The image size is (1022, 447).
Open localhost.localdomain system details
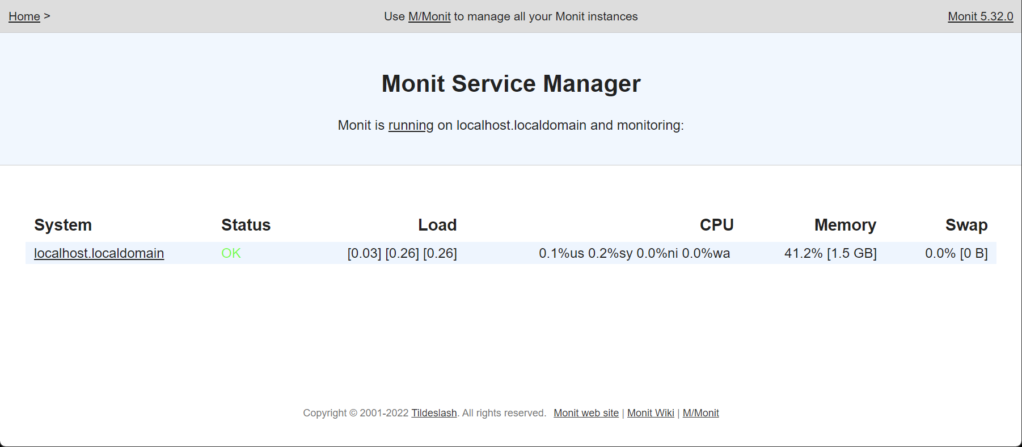pyautogui.click(x=99, y=253)
